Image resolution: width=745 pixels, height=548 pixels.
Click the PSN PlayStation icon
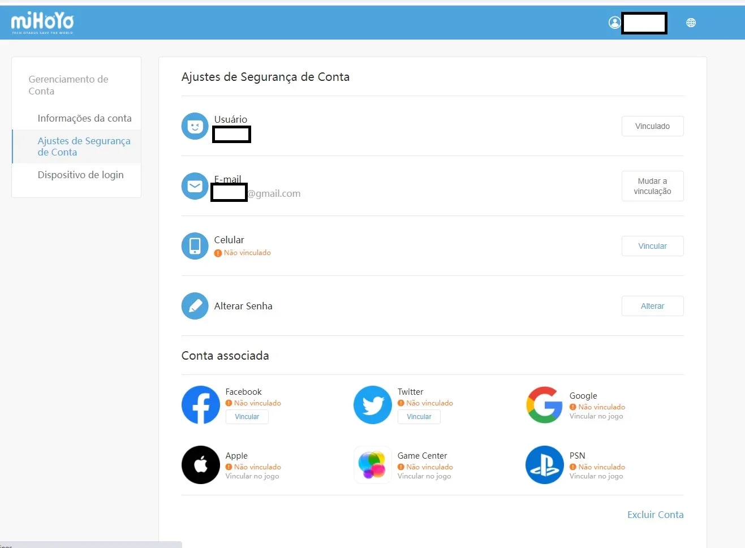(545, 465)
